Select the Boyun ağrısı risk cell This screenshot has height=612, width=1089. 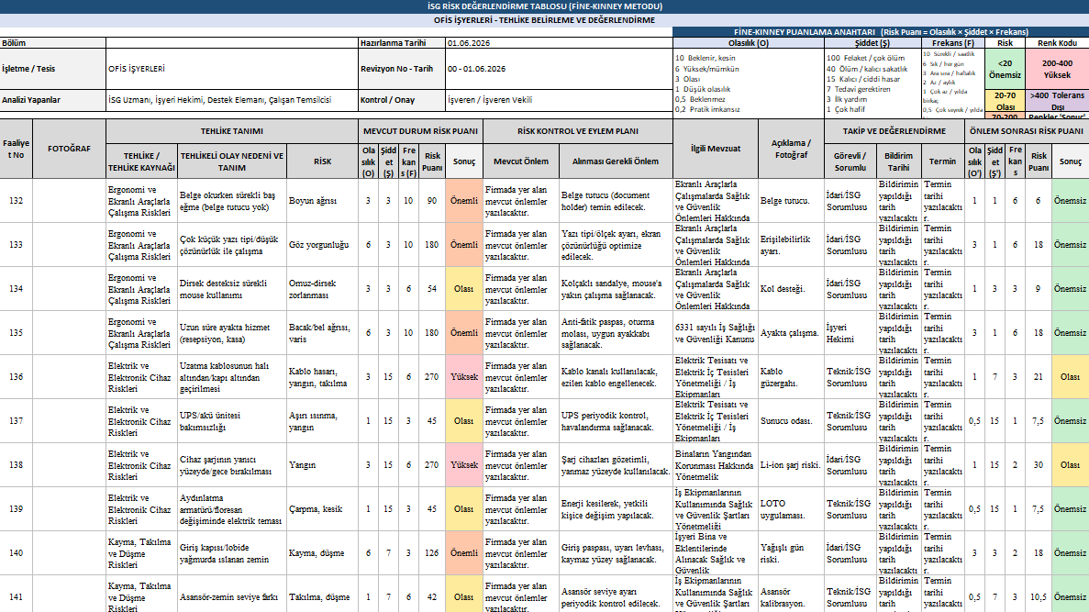pyautogui.click(x=322, y=201)
